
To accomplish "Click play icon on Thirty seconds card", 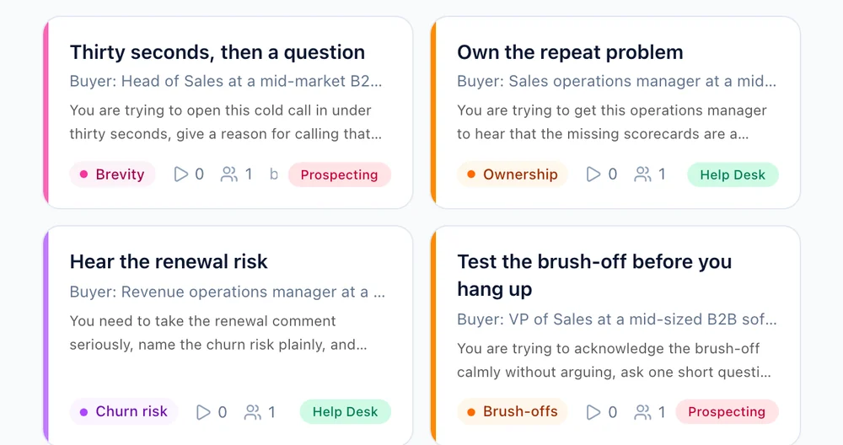I will [x=180, y=174].
